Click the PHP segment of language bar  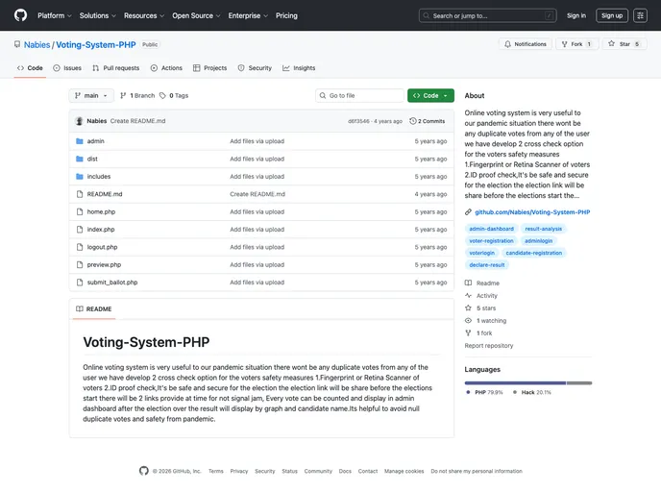515,383
